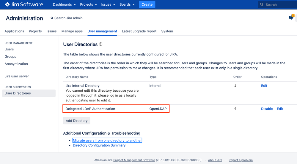Focus the top Search field
This screenshot has width=297, height=164.
(x=277, y=4)
